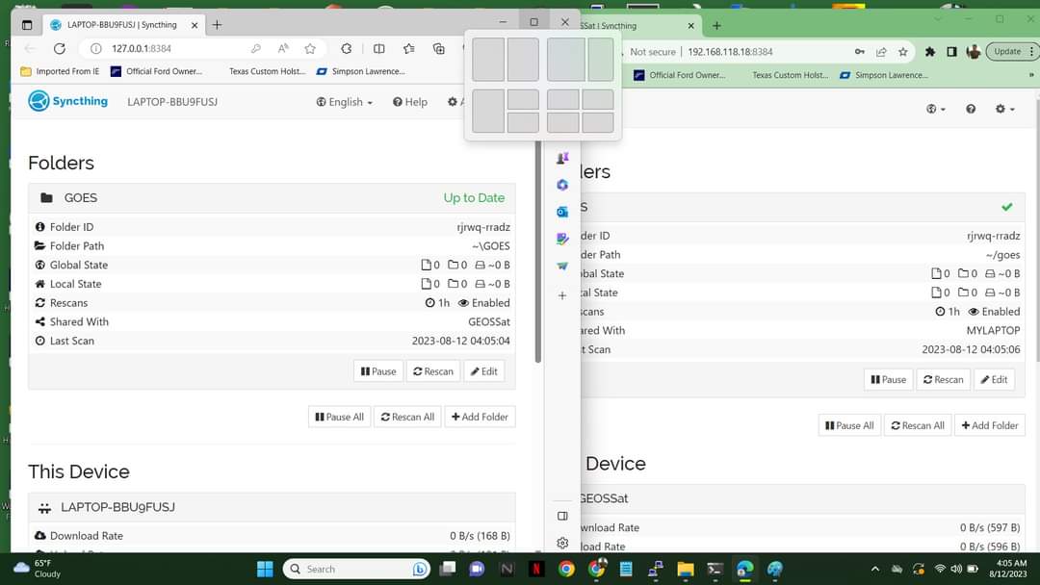The image size is (1040, 585).
Task: Activate Read aloud icon in Edge address bar
Action: 283,48
